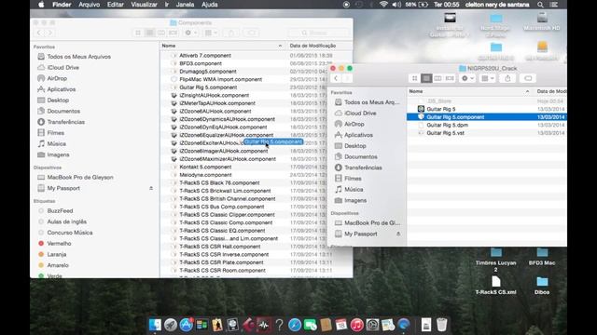Open the Finder menu
This screenshot has height=335, width=597.
pyautogui.click(x=62, y=5)
